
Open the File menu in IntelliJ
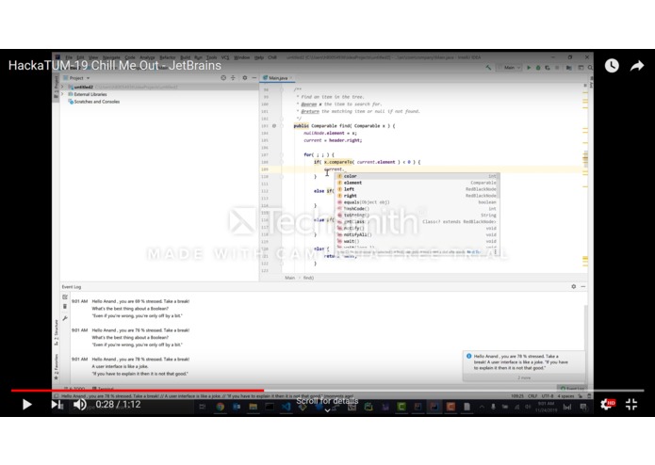click(69, 57)
